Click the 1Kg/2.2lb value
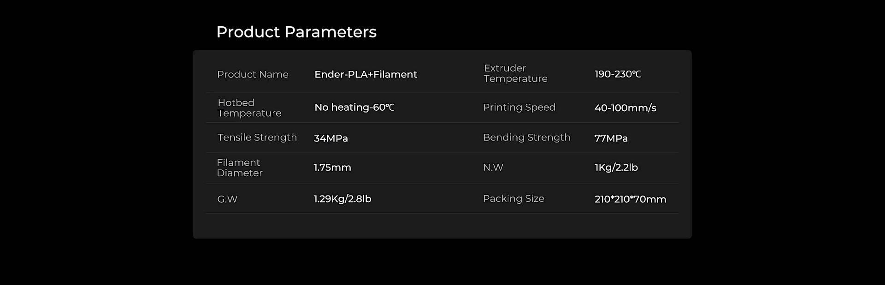Screen dimensions: 885x285 616,167
